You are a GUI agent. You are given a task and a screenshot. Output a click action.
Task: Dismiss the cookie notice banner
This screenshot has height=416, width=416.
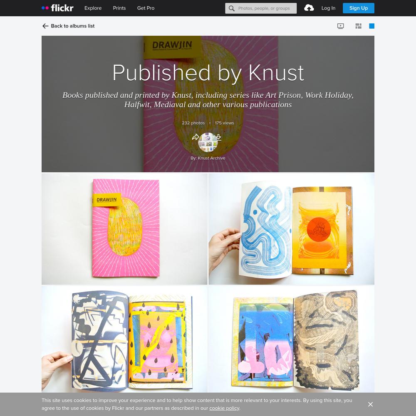coord(370,404)
